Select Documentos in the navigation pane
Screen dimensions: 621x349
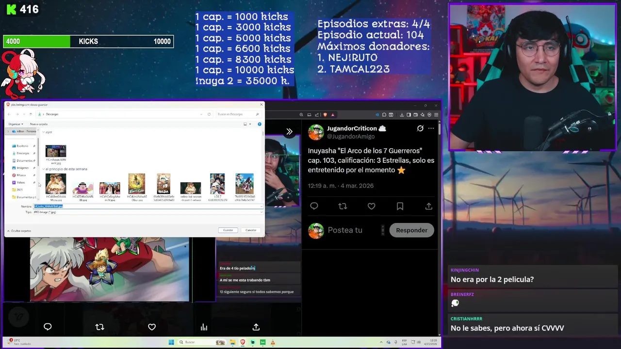24,160
